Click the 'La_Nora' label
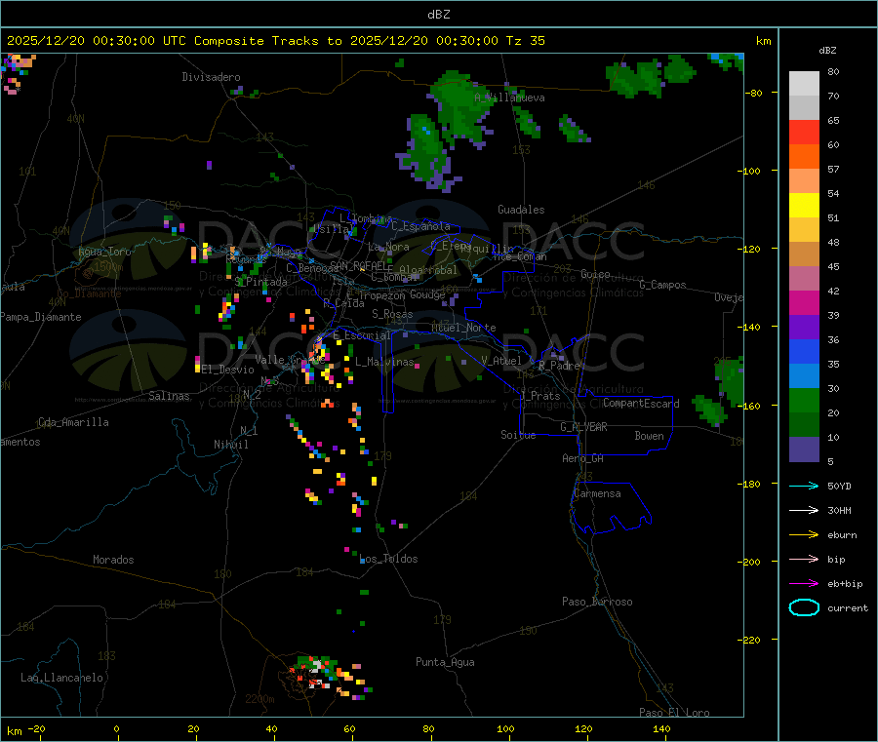Image resolution: width=878 pixels, height=742 pixels. pos(388,247)
